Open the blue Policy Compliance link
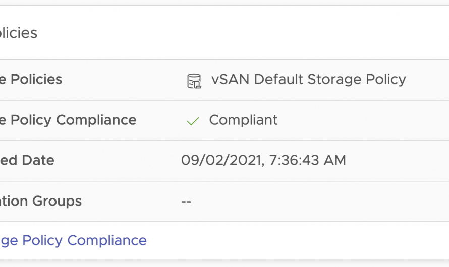The height and width of the screenshot is (267, 449). point(73,241)
